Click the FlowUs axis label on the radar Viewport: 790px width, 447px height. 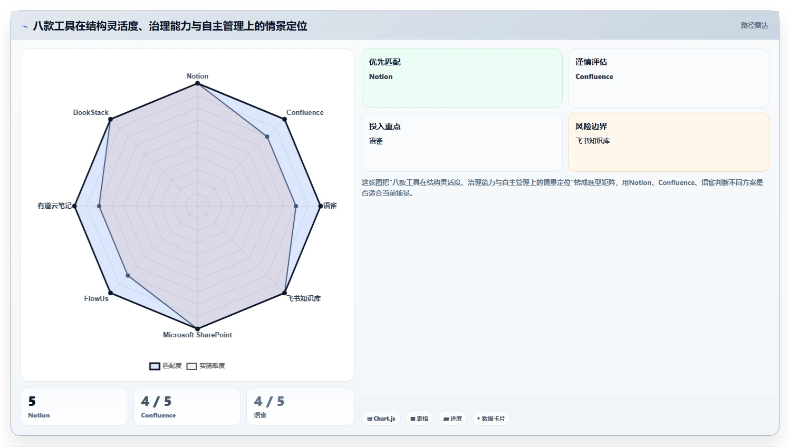[96, 298]
